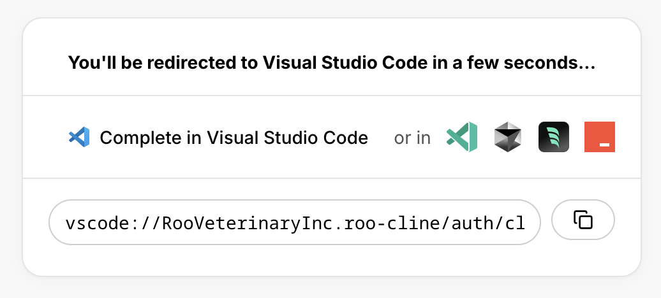The image size is (661, 298).
Task: Focus the vscode:// URL text field
Action: 295,223
